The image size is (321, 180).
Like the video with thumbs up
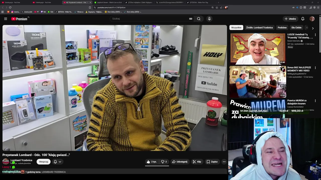[x=151, y=162]
